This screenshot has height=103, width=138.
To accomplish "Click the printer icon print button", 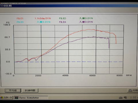I will pyautogui.click(x=133, y=90).
